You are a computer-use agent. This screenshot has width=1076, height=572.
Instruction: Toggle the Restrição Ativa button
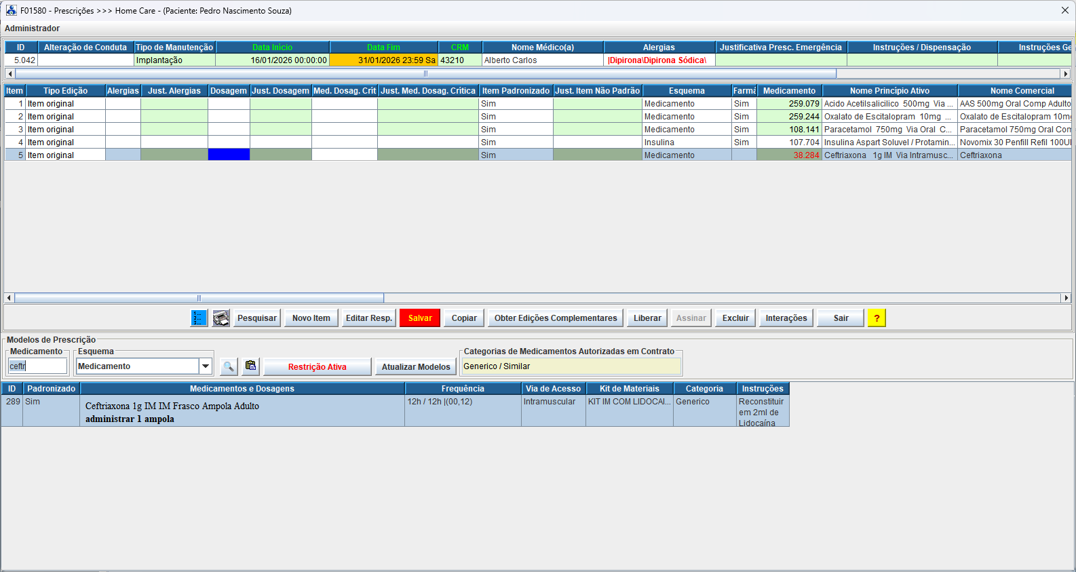pyautogui.click(x=317, y=367)
